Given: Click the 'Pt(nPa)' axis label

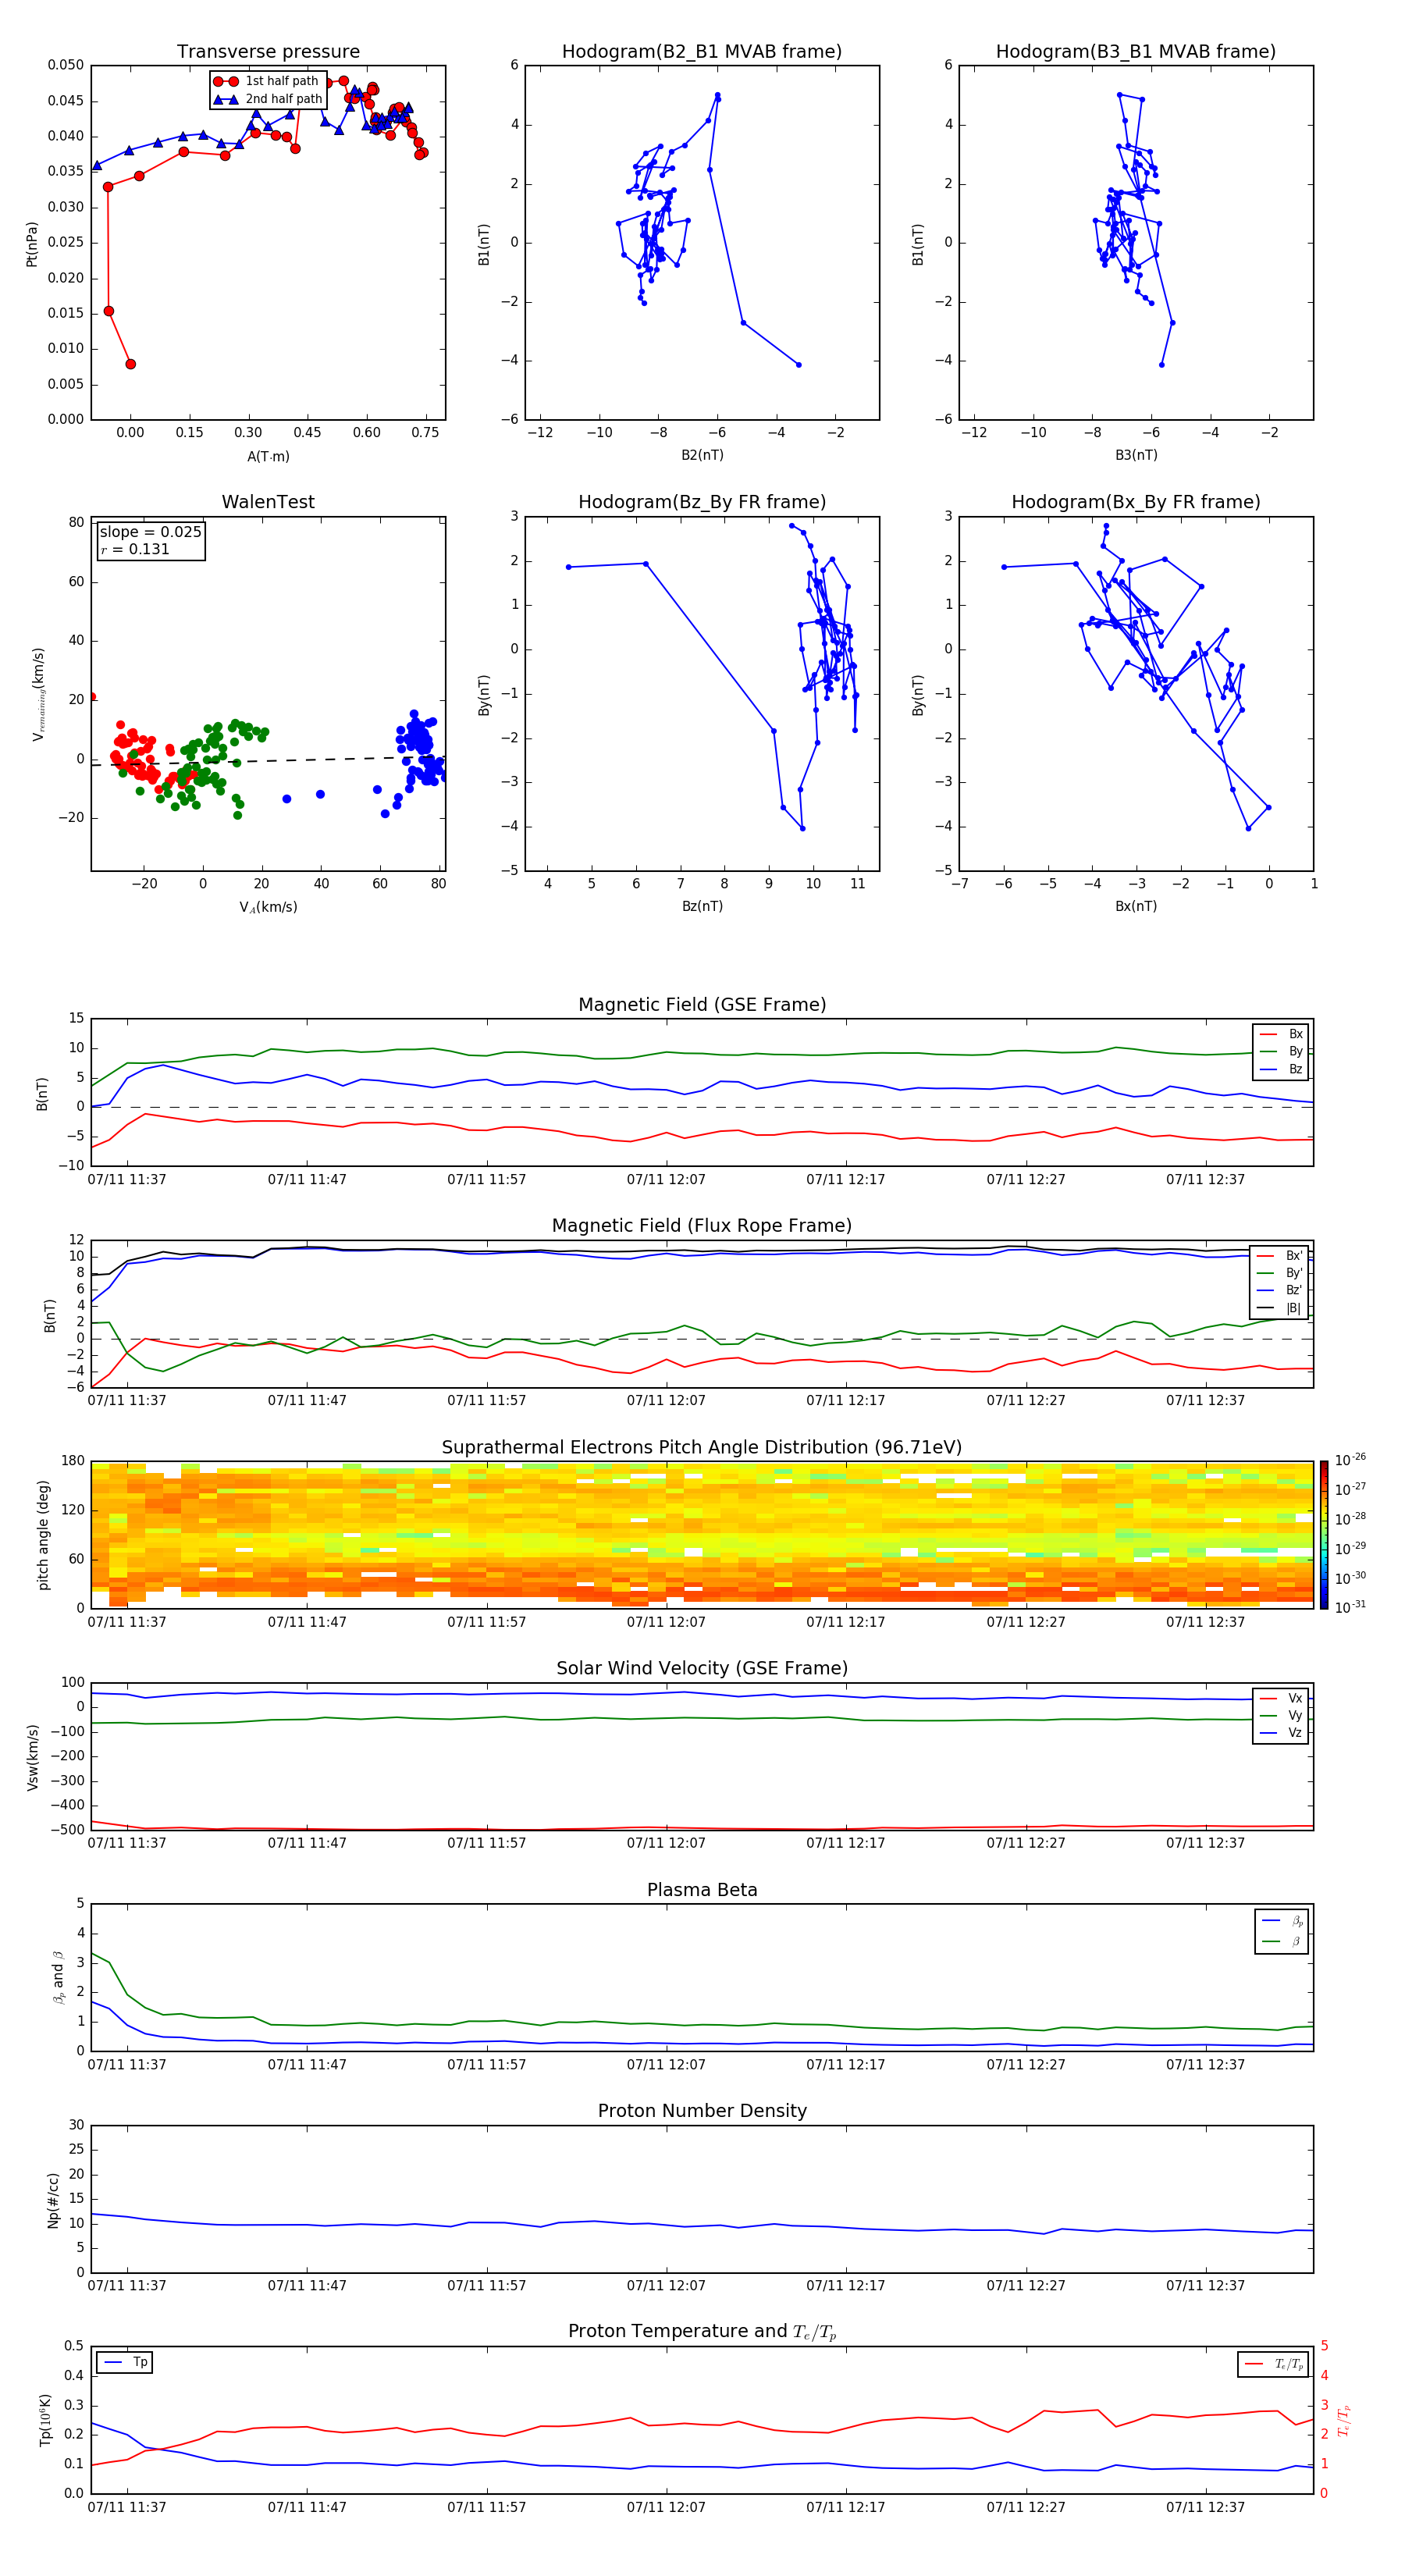Looking at the screenshot, I should point(32,244).
